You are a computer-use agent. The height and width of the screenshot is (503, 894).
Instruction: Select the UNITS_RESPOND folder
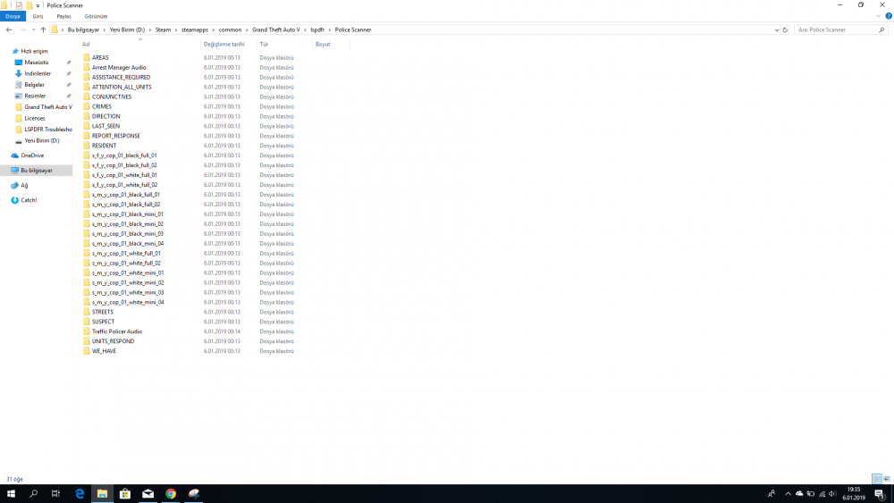pos(113,341)
